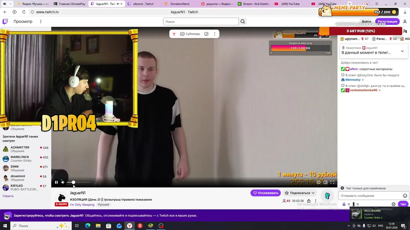410x230 pixels.
Task: Switch to the Яндекс Музыка tab
Action: (x=33, y=4)
